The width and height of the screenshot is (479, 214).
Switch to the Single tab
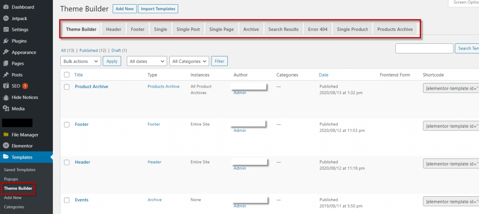160,29
